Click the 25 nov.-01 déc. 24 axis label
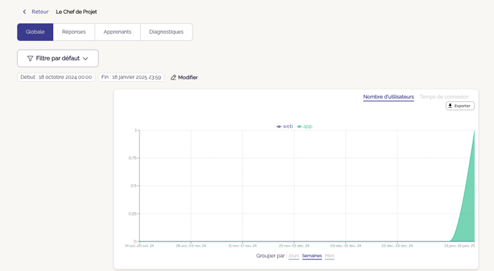 [x=294, y=246]
